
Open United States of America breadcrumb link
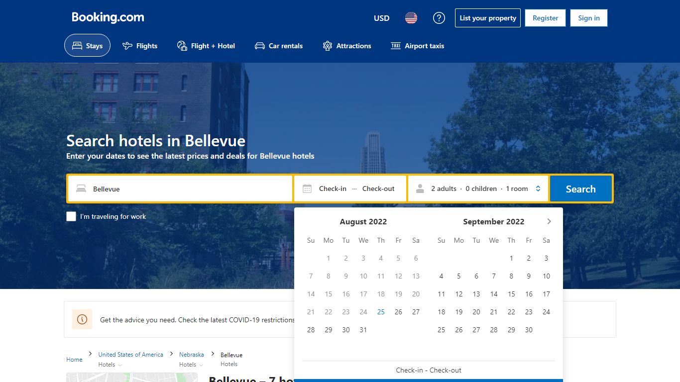coord(131,355)
